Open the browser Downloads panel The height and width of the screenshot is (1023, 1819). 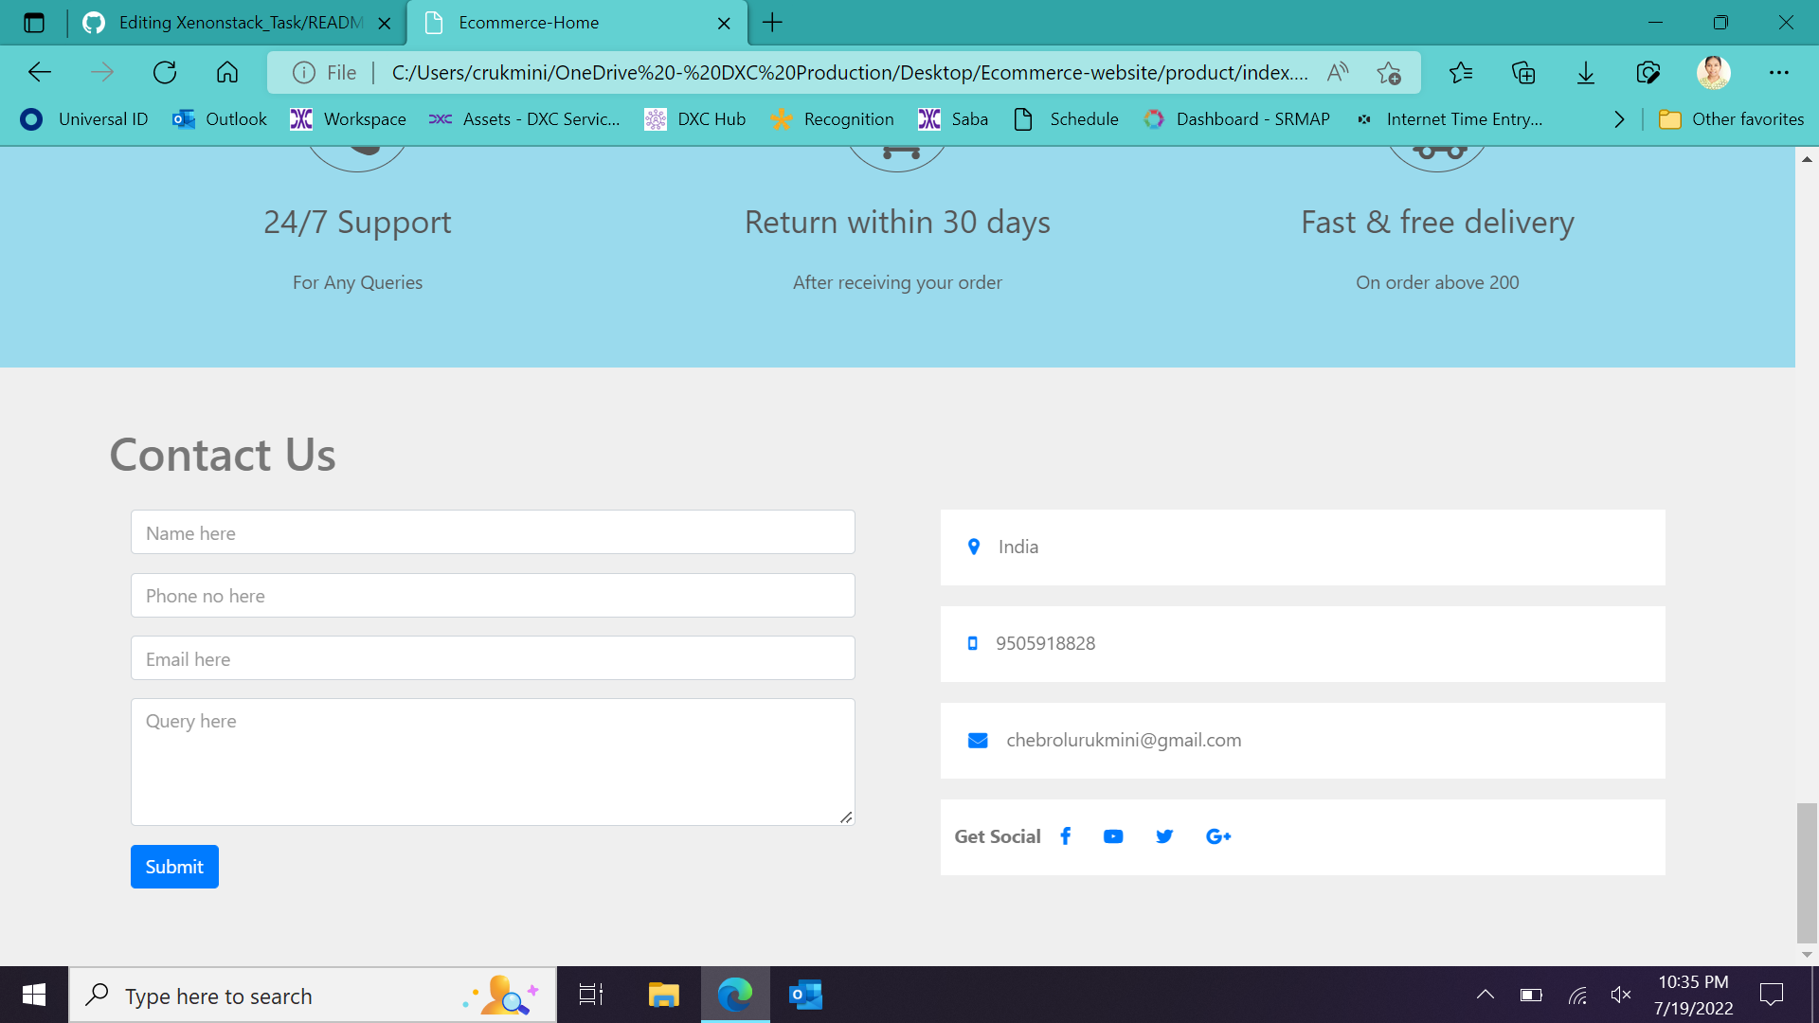[1585, 72]
